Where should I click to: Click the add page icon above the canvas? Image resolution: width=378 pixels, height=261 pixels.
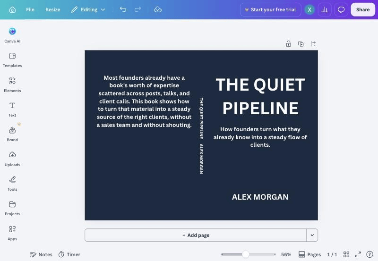(x=313, y=44)
